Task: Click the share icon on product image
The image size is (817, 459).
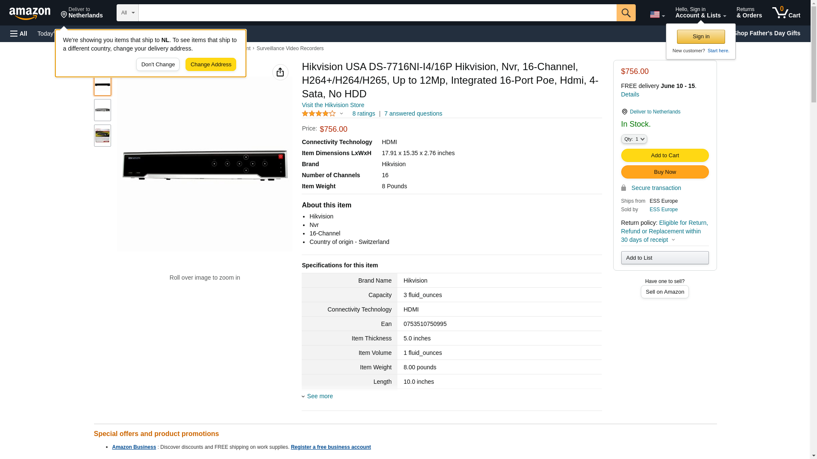Action: pos(280,72)
